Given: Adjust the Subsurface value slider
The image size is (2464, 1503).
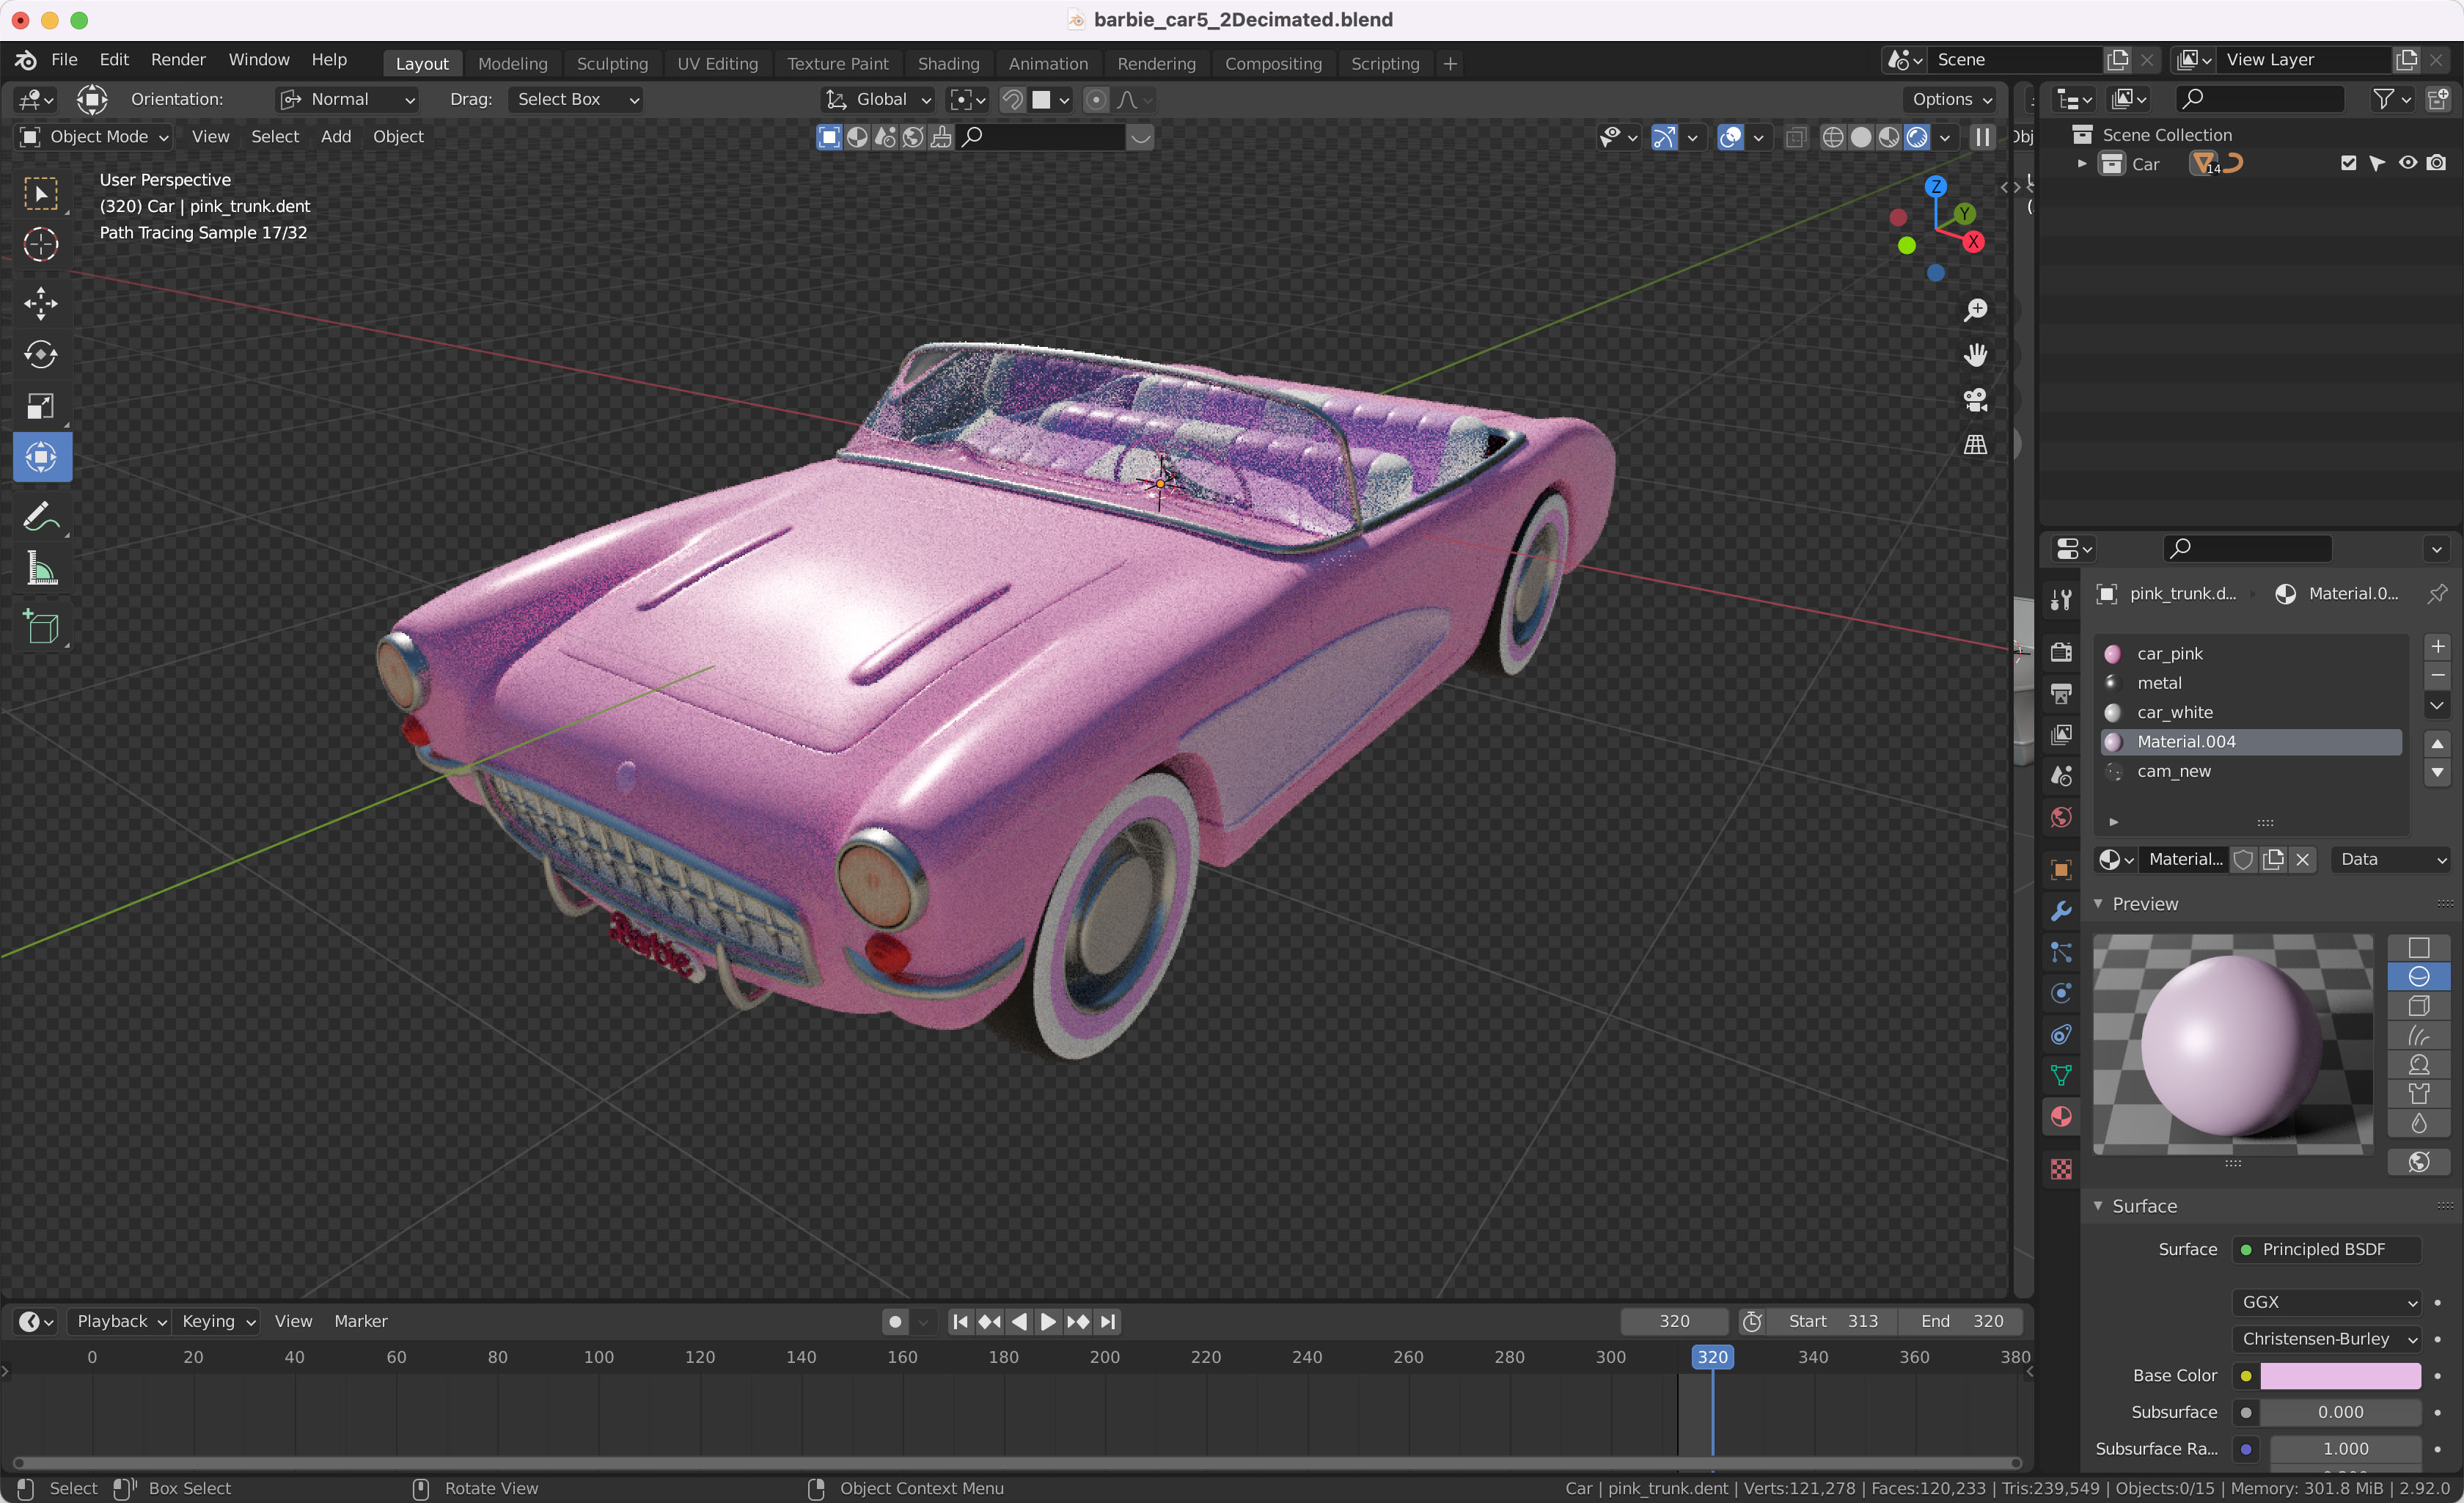Looking at the screenshot, I should (x=2340, y=1412).
